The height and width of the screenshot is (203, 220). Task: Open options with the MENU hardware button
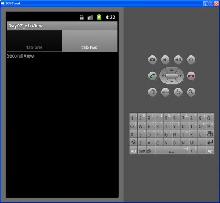point(165,92)
